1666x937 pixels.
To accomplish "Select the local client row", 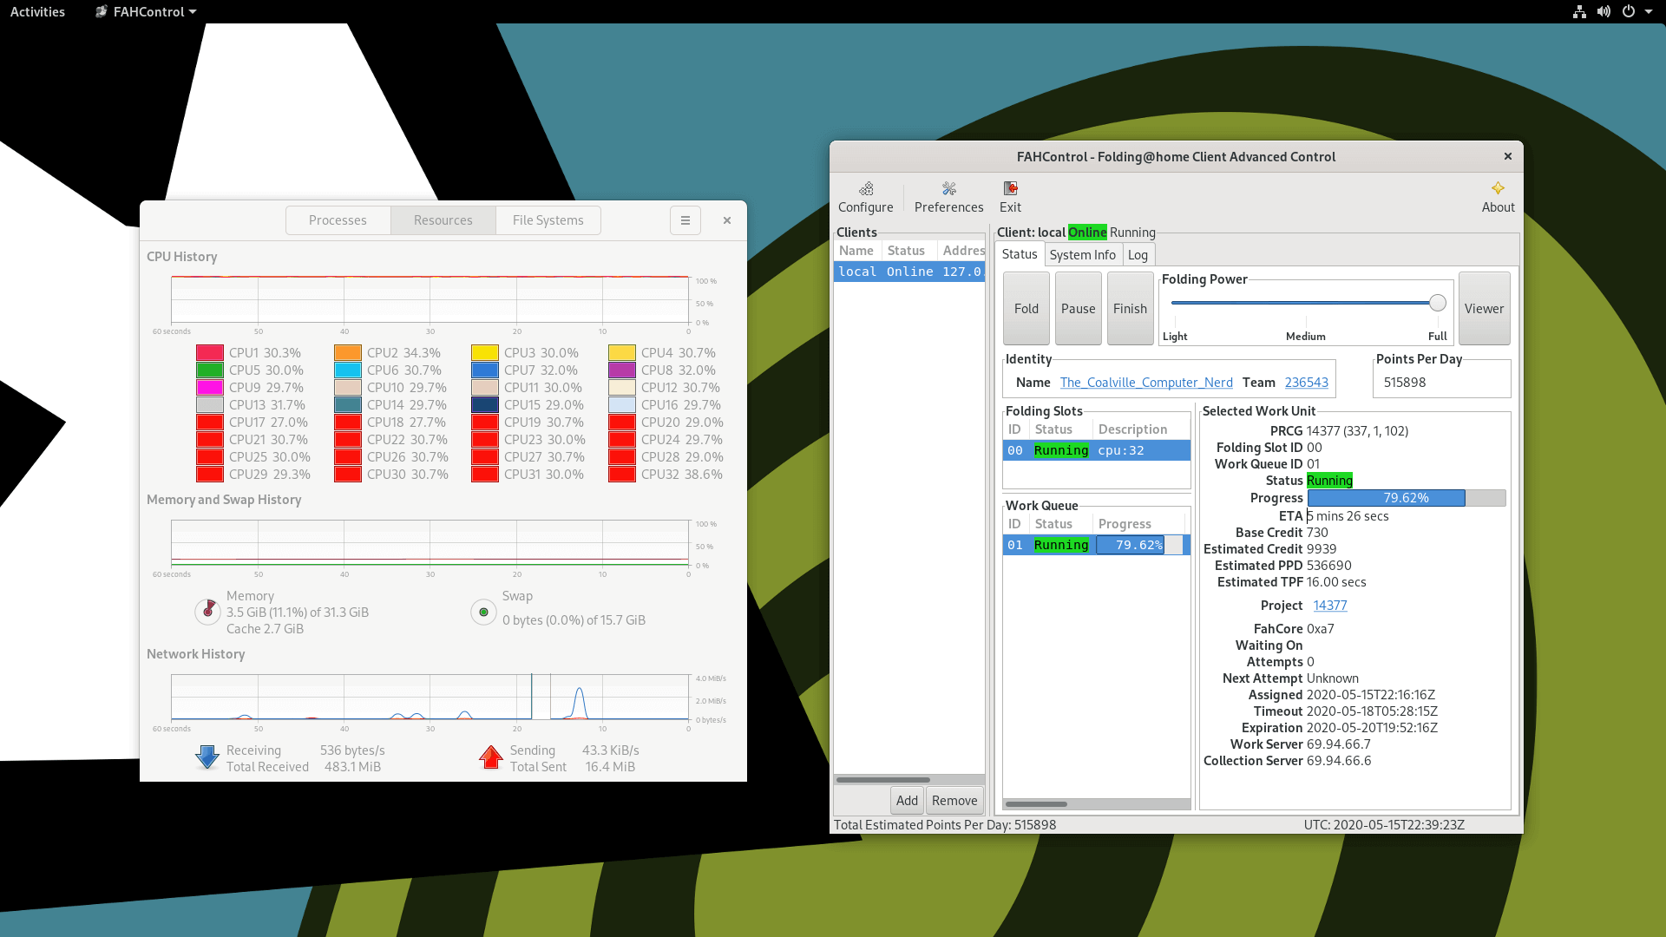I will [x=908, y=272].
